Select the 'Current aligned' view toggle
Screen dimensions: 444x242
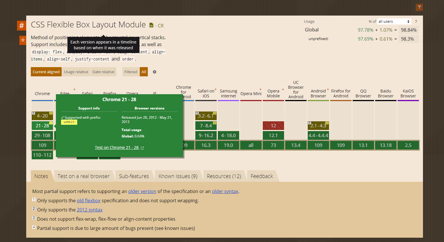click(46, 72)
